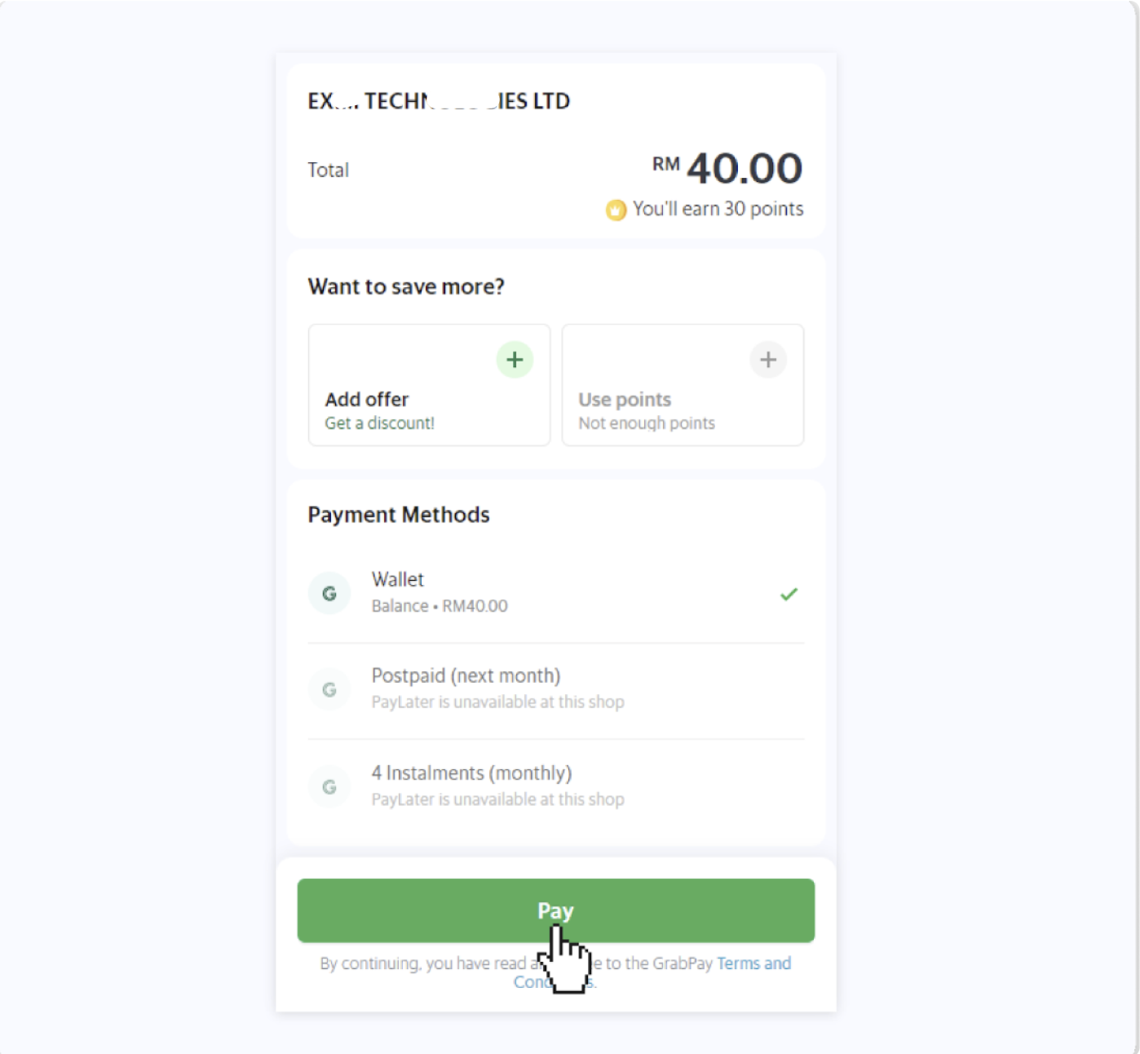Click the green plus icon for Add offer

coord(515,360)
